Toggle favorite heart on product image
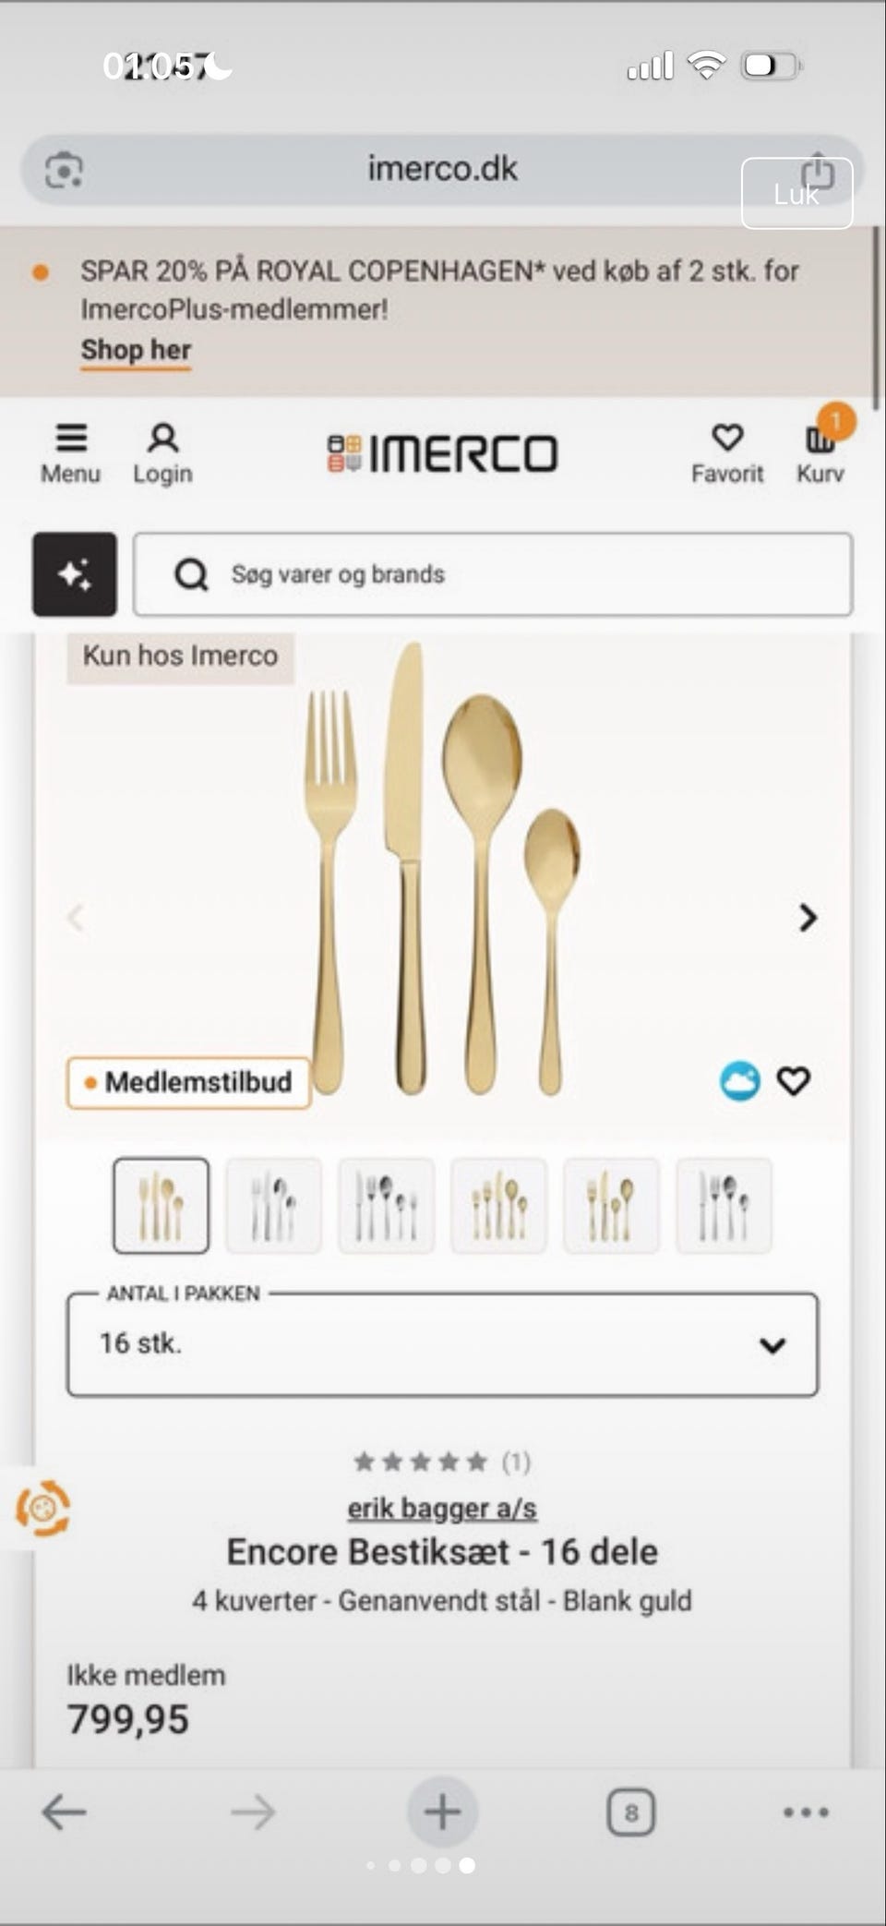 point(794,1081)
